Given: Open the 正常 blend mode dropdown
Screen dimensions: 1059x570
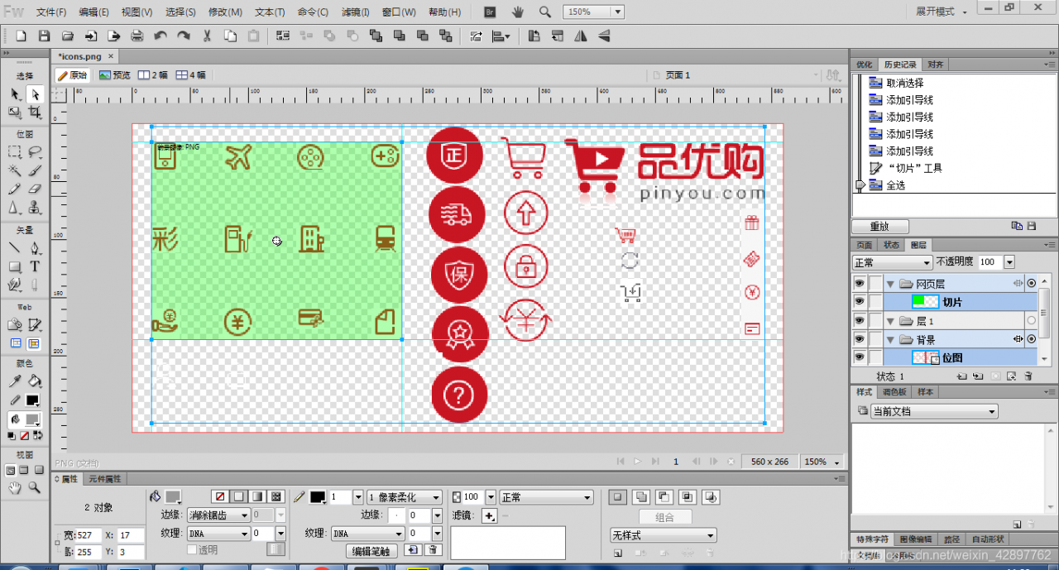Looking at the screenshot, I should 891,261.
